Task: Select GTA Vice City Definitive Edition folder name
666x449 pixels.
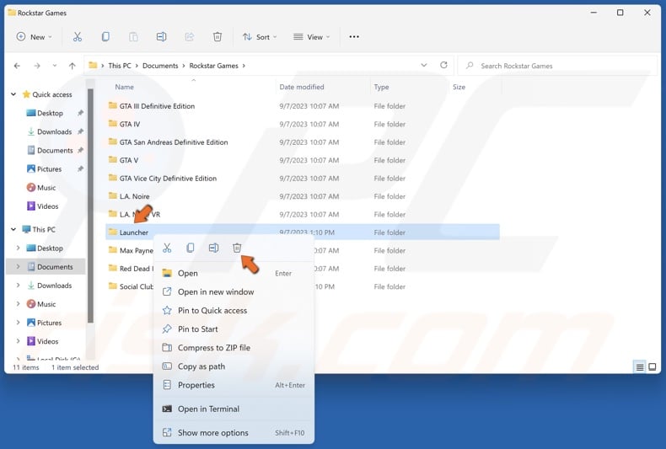Action: pyautogui.click(x=169, y=179)
